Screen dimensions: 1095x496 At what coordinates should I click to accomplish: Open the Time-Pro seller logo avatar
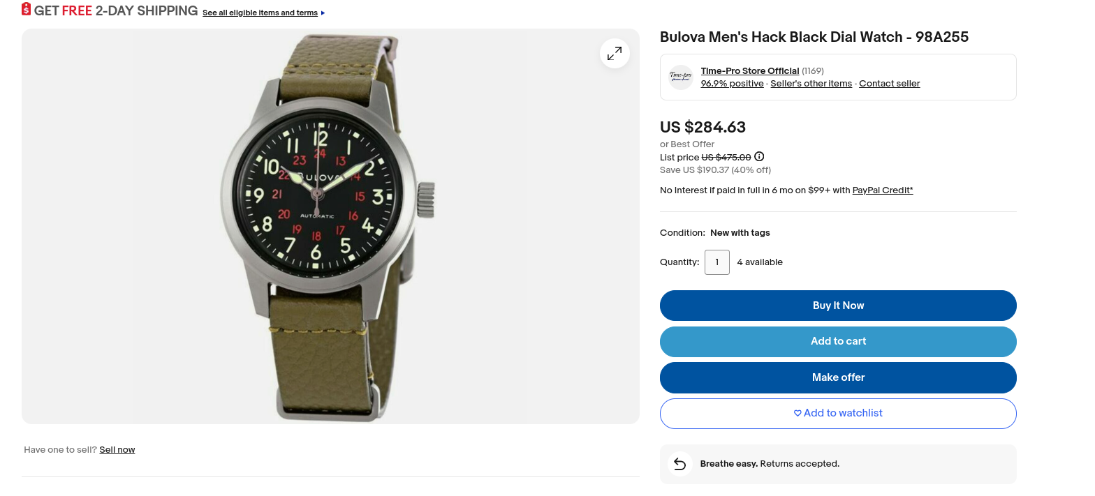(680, 77)
